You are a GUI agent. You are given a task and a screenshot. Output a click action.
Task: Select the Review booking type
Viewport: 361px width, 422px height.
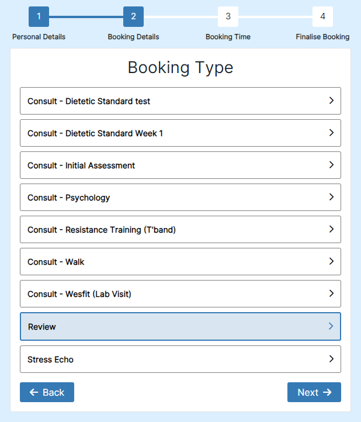pos(180,327)
